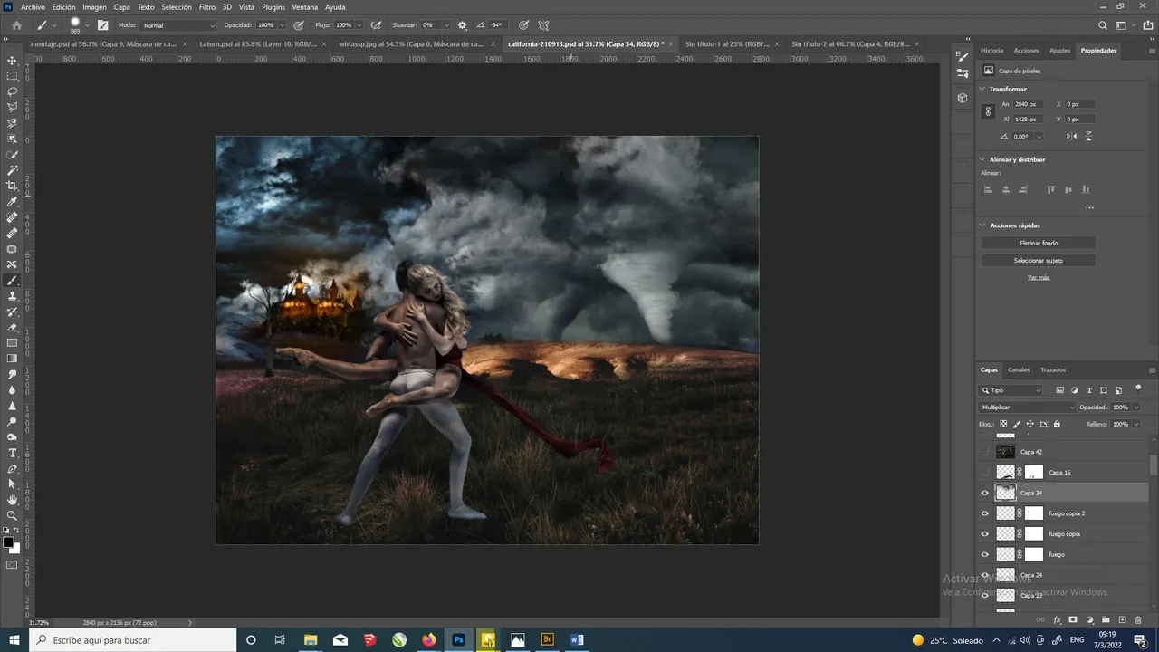Click the search icon at top right
Screen dimensions: 1159x652
[1103, 25]
